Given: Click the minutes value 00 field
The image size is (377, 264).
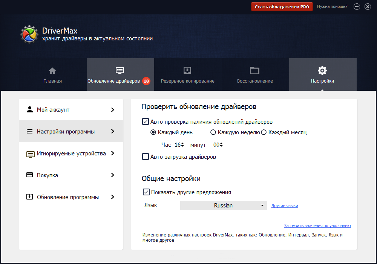Looking at the screenshot, I should 216,145.
